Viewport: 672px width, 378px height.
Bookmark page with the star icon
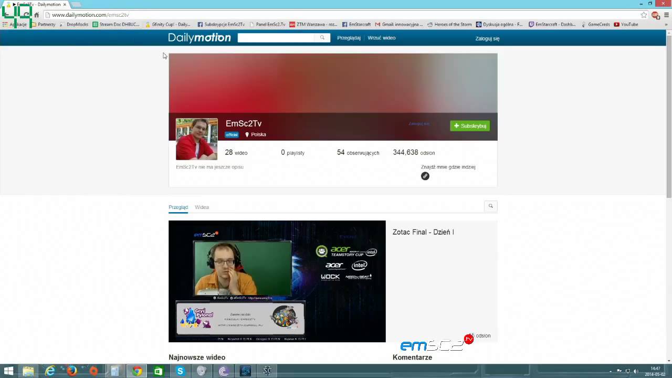644,15
